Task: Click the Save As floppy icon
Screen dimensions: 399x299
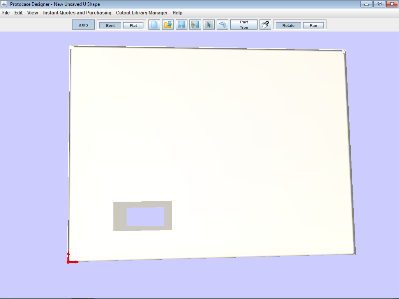Action: click(195, 25)
